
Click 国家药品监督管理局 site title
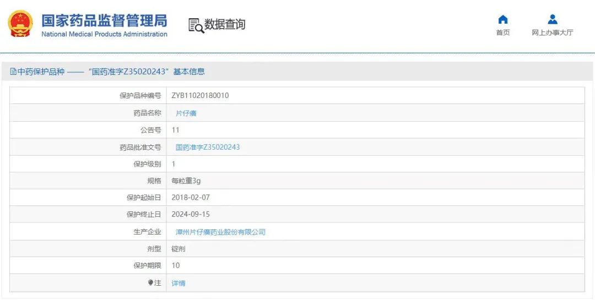[104, 20]
